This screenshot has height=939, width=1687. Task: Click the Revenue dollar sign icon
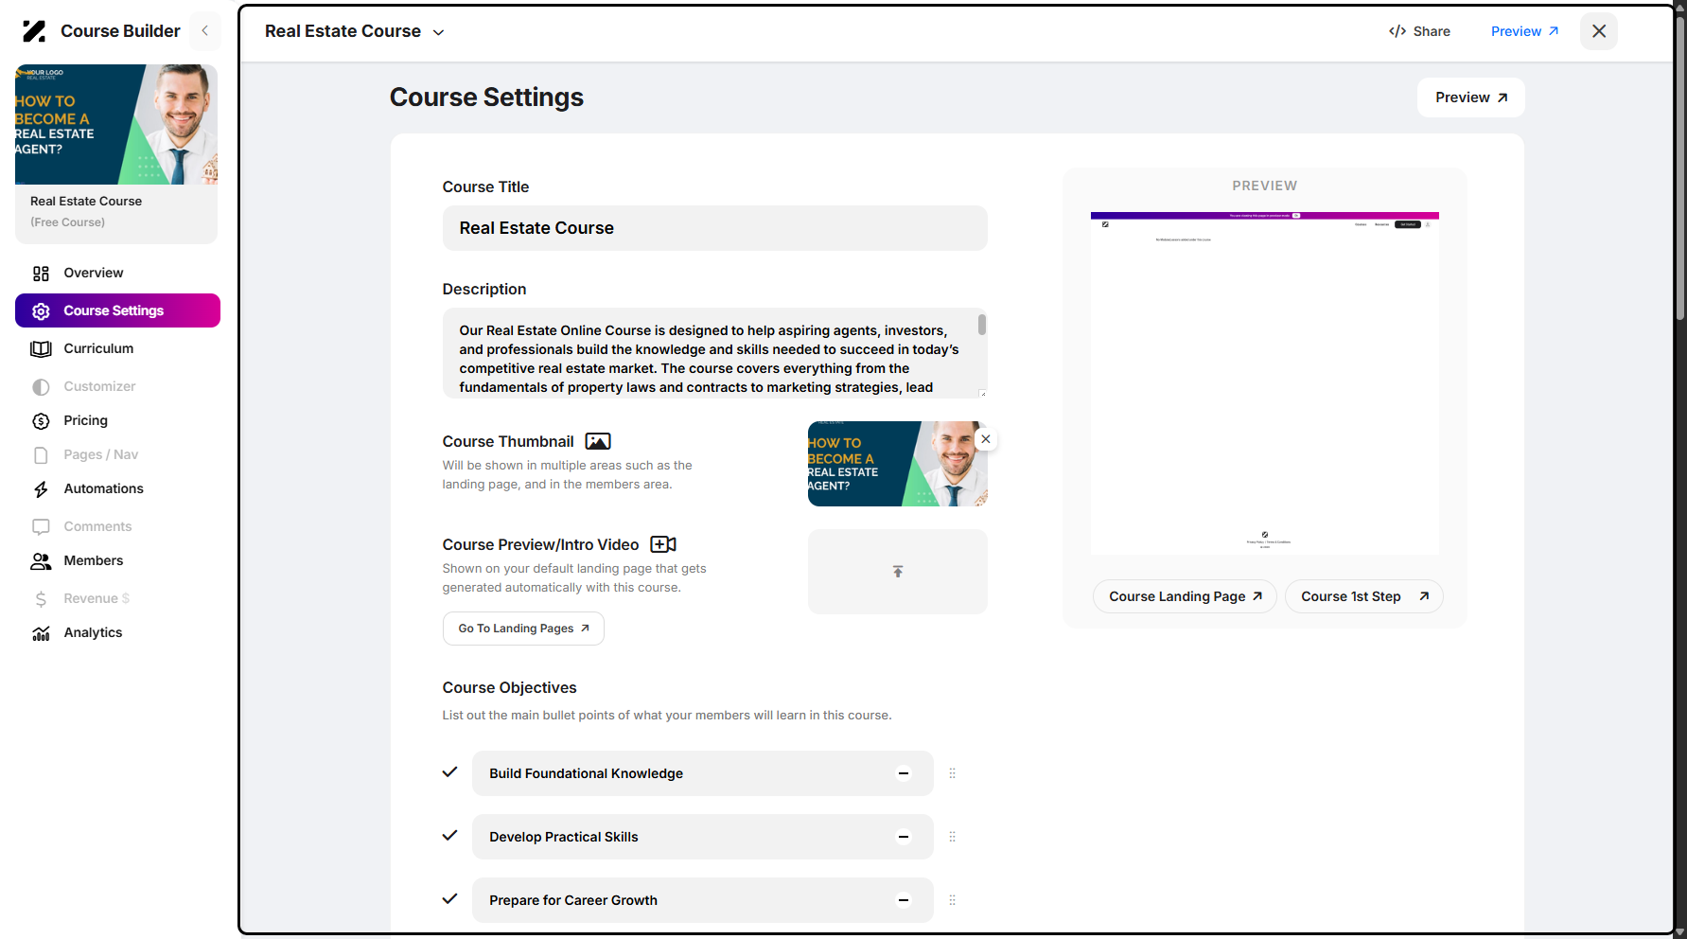tap(41, 599)
